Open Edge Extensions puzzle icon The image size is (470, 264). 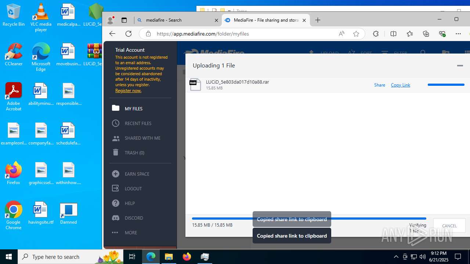coord(376,34)
